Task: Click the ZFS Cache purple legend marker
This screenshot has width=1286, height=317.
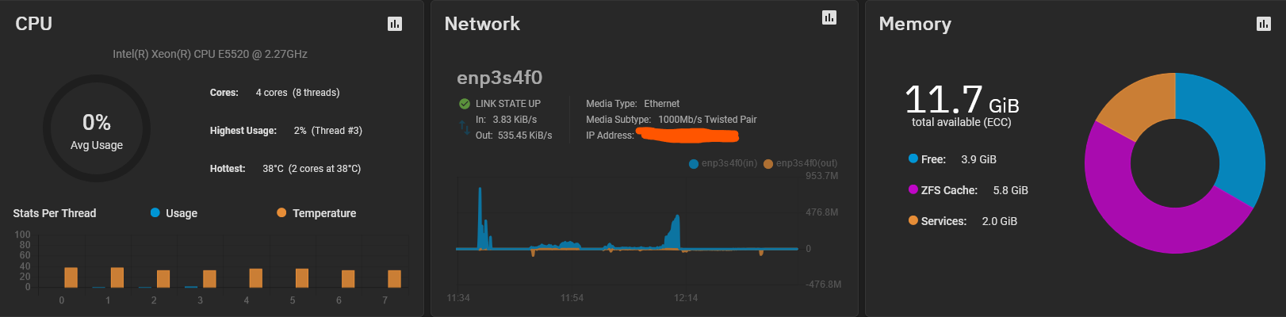Action: tap(913, 189)
